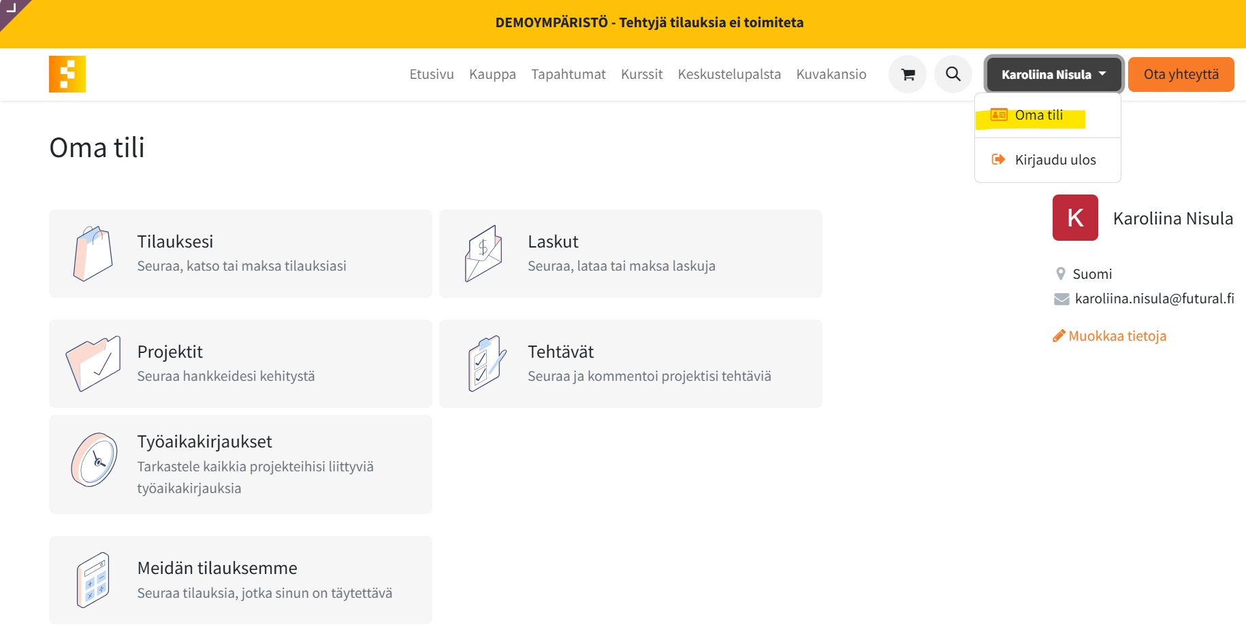The height and width of the screenshot is (625, 1246).
Task: Expand the Karoliina Nisula user dropdown
Action: click(x=1053, y=74)
